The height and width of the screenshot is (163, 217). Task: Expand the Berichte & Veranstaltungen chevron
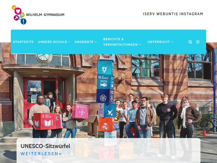pyautogui.click(x=140, y=45)
